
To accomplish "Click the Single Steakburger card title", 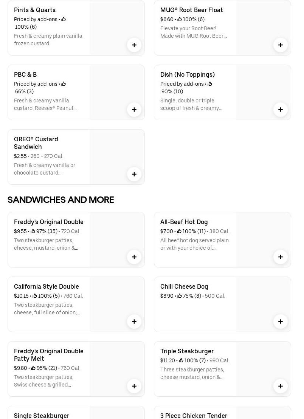I will [x=42, y=415].
